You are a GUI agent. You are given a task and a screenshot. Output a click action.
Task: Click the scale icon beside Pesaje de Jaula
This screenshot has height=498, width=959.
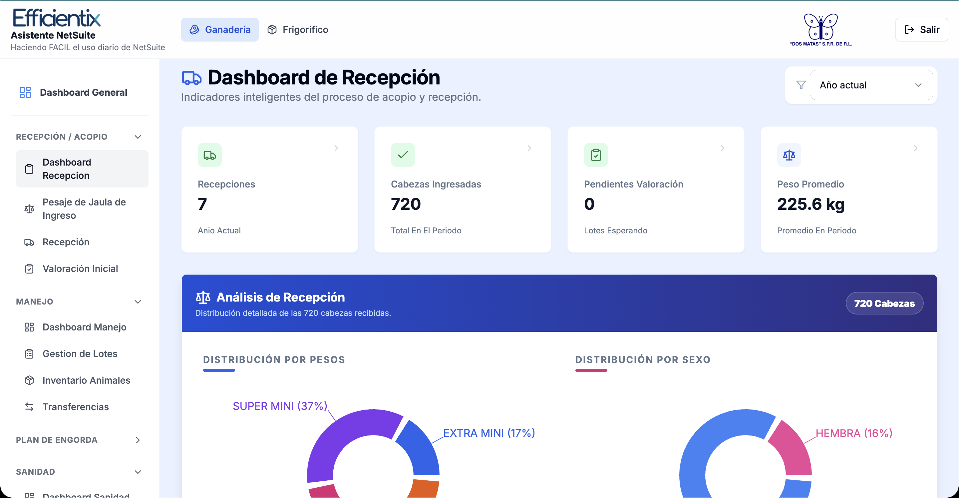pyautogui.click(x=29, y=209)
